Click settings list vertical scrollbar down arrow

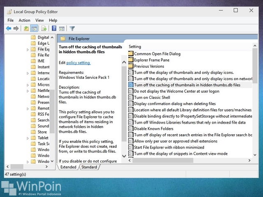point(255,155)
